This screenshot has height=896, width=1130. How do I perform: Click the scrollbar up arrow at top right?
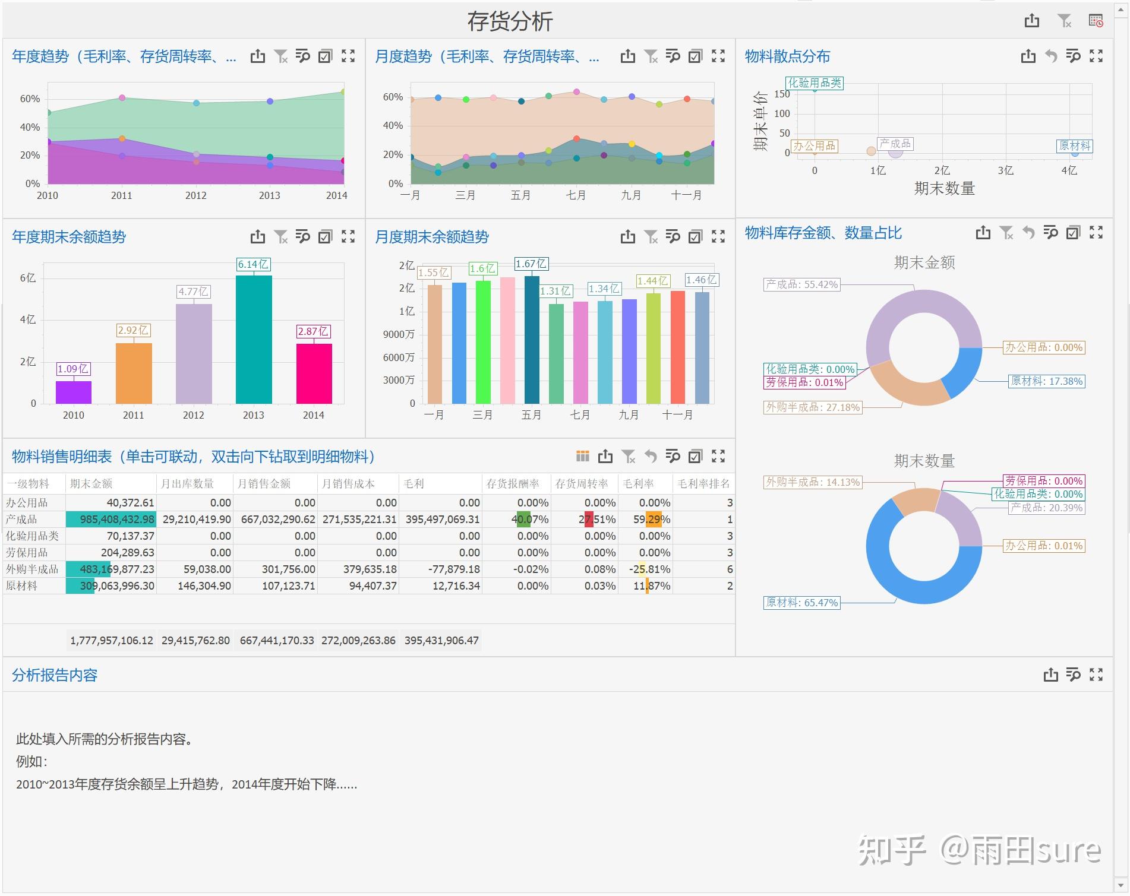point(1122,10)
